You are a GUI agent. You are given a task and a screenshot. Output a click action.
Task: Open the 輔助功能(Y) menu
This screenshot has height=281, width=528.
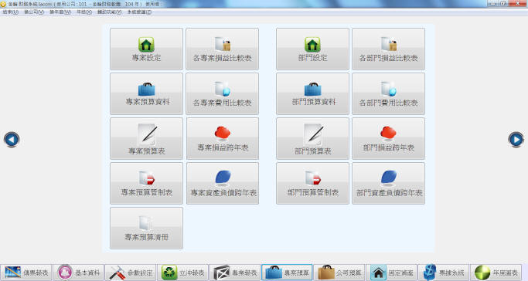tap(110, 12)
